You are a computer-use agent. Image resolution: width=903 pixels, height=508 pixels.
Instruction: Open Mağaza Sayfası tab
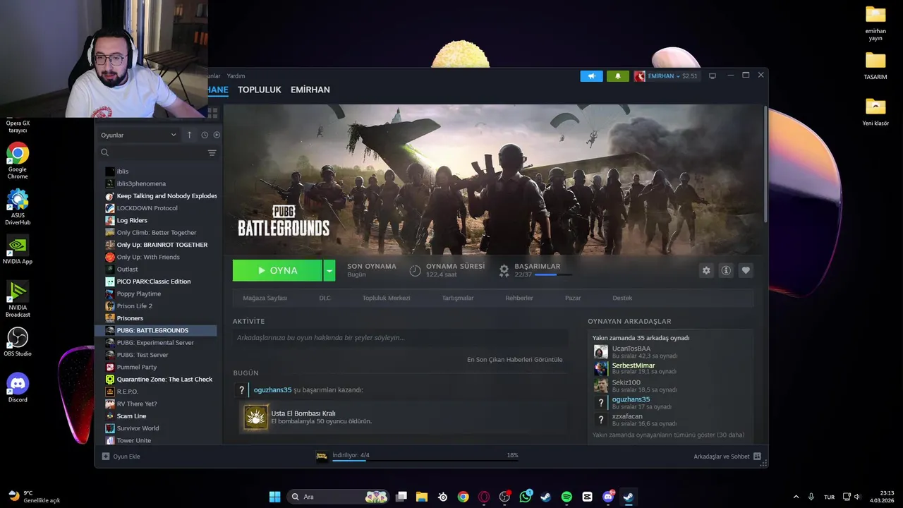click(265, 298)
